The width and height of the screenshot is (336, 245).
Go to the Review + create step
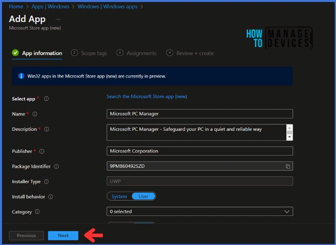[190, 53]
